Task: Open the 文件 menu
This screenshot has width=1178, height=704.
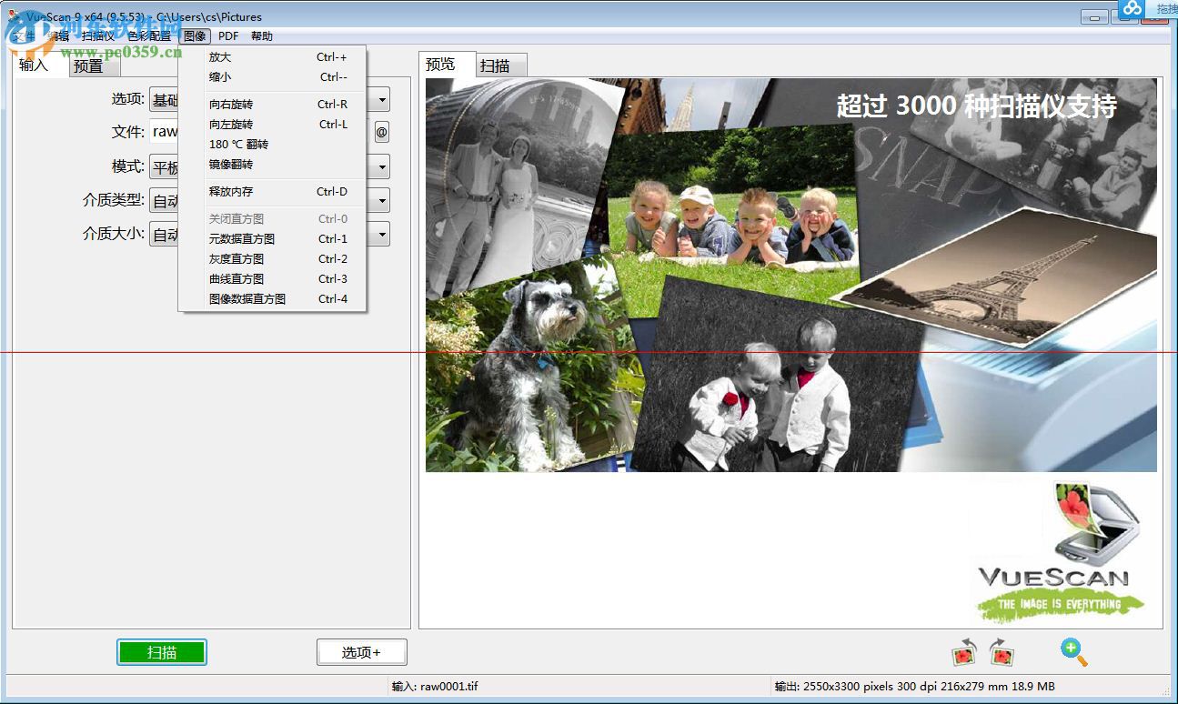Action: pyautogui.click(x=25, y=36)
